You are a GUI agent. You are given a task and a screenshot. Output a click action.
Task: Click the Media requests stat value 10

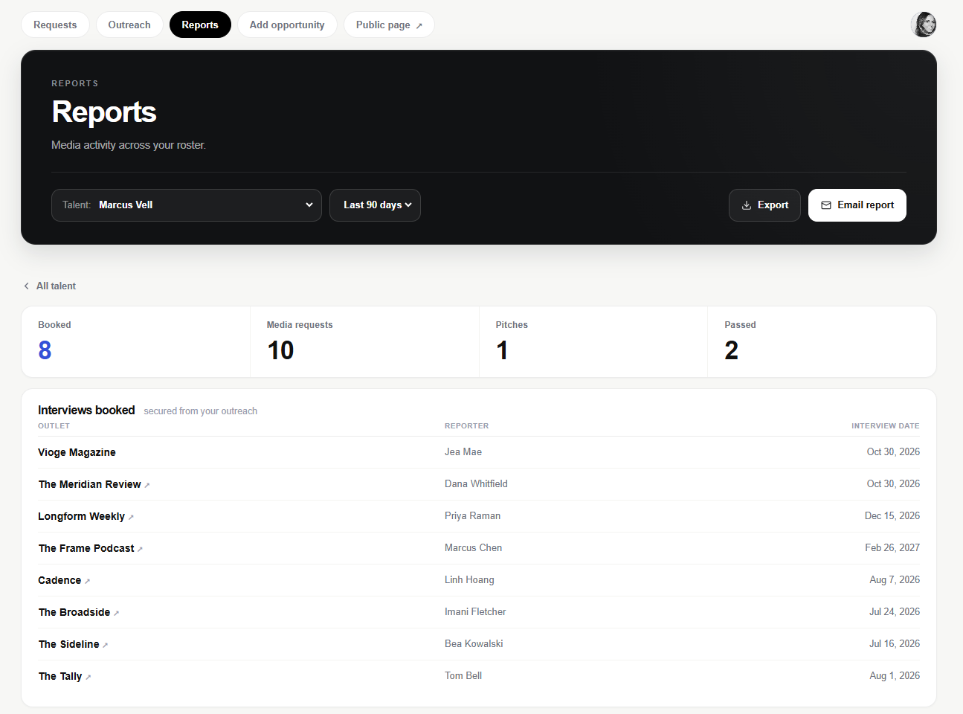click(280, 350)
